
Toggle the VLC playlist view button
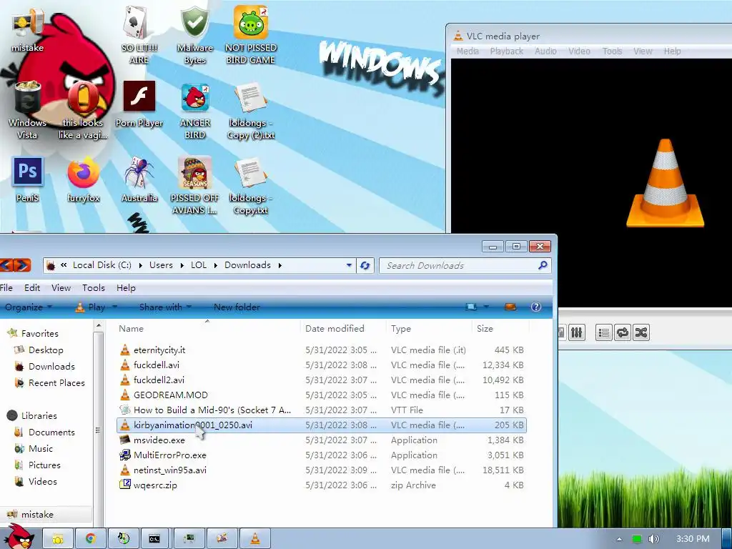click(x=603, y=332)
